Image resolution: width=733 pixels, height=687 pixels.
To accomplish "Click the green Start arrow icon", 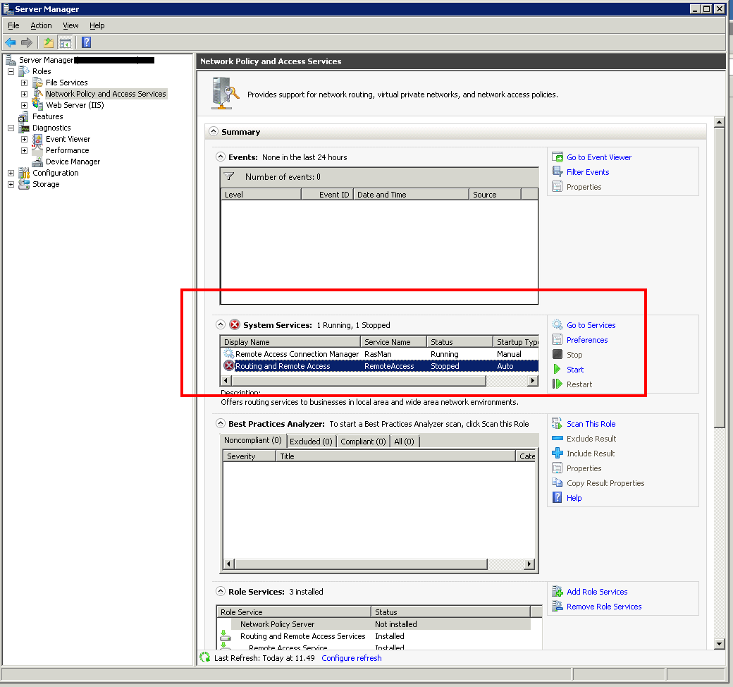I will (x=558, y=369).
